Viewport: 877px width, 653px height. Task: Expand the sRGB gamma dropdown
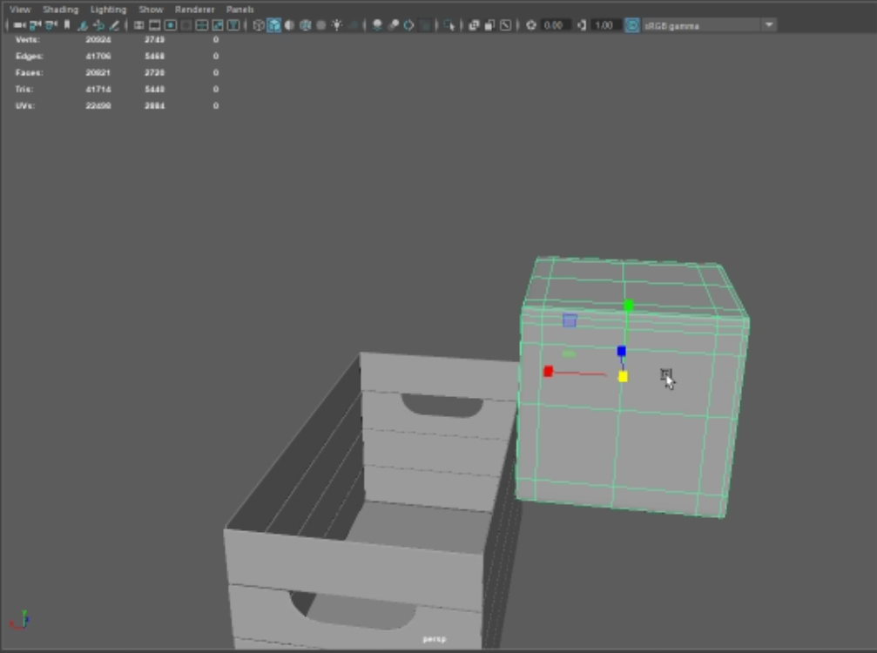[769, 25]
